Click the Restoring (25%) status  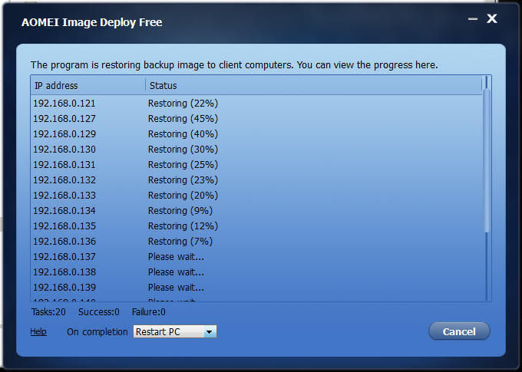pyautogui.click(x=183, y=165)
